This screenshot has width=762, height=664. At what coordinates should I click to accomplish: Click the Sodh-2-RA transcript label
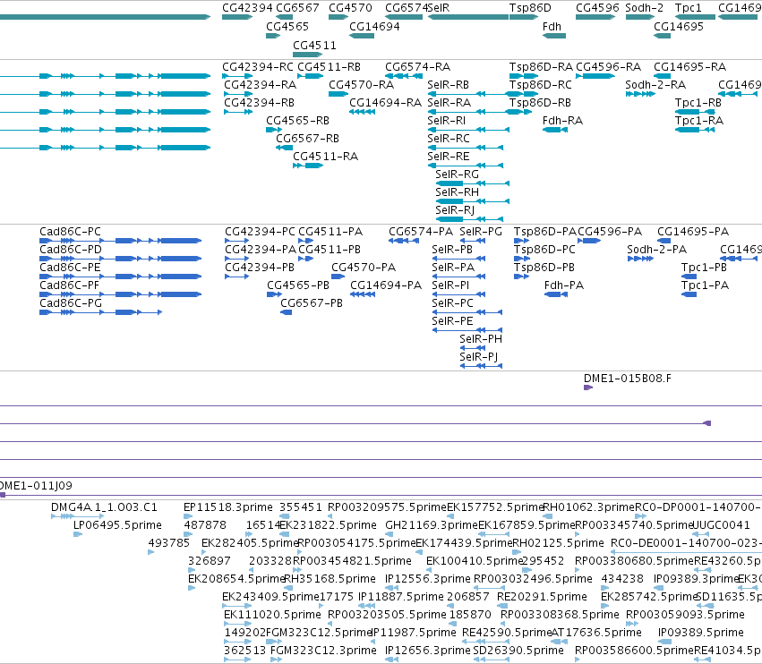click(655, 84)
